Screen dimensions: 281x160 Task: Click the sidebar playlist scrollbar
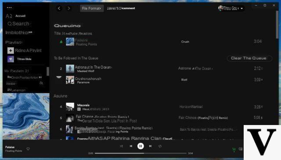(48, 71)
